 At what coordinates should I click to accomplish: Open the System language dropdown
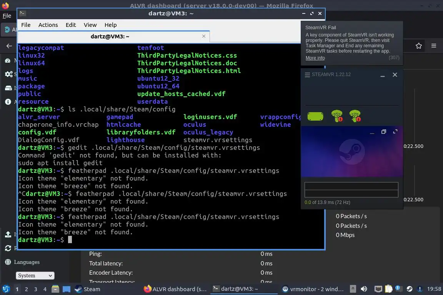point(35,275)
